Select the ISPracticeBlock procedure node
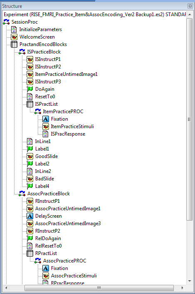195x294 pixels. [44, 52]
